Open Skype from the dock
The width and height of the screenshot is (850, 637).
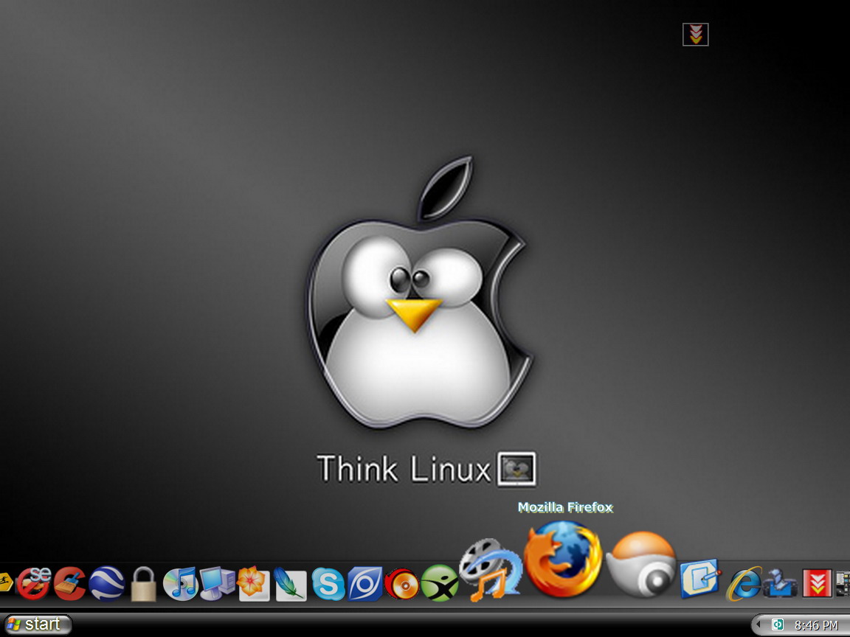pos(328,584)
